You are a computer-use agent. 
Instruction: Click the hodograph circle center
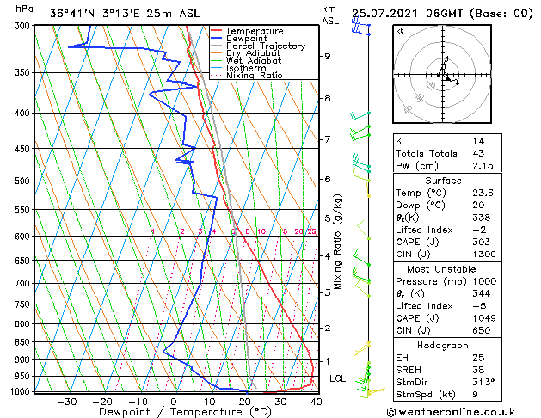point(442,75)
